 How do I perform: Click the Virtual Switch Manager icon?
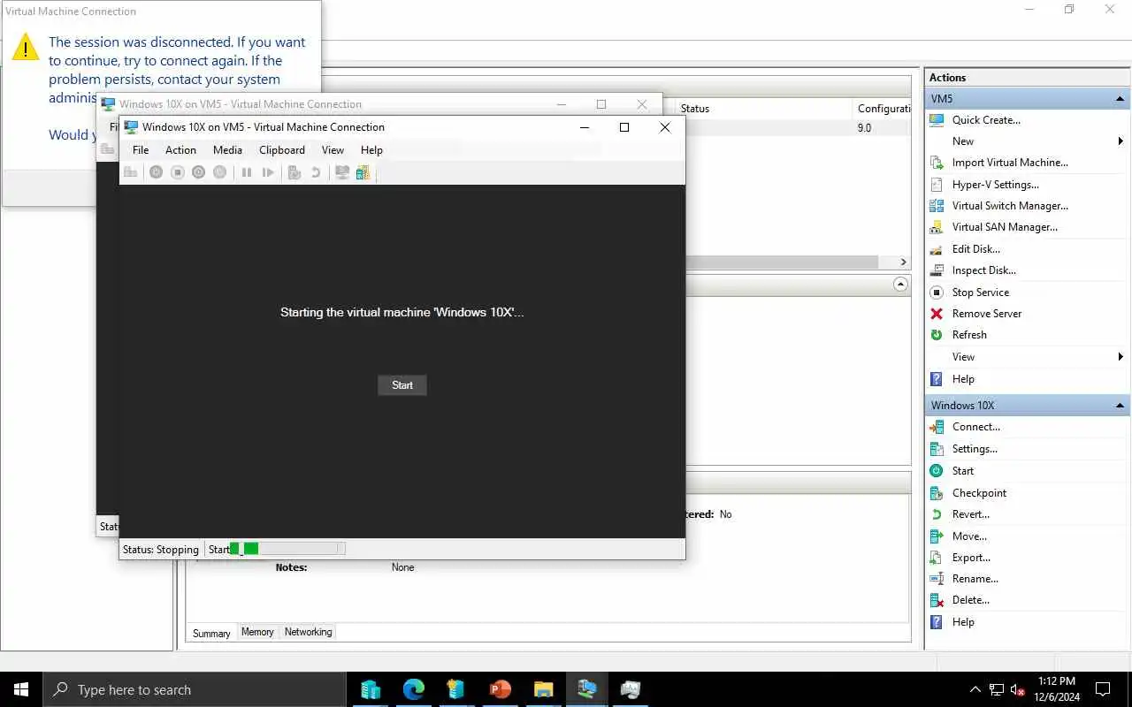(x=937, y=206)
